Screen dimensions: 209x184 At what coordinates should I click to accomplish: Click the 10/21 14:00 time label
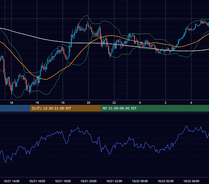pyautogui.click(x=11, y=181)
